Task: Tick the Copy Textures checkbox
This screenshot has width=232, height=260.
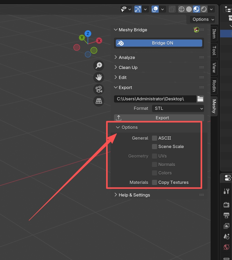Action: coord(154,183)
